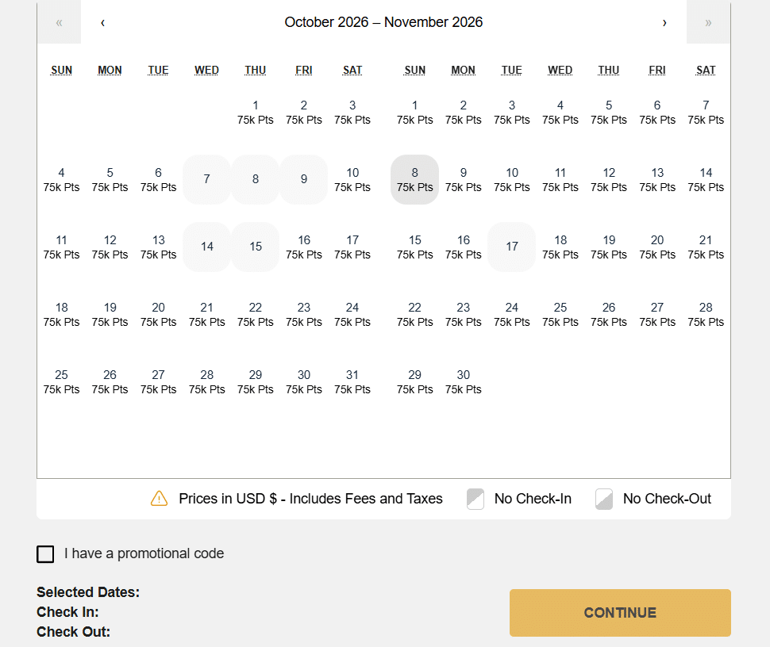Click November 17 date without price
The width and height of the screenshot is (770, 647).
point(512,247)
